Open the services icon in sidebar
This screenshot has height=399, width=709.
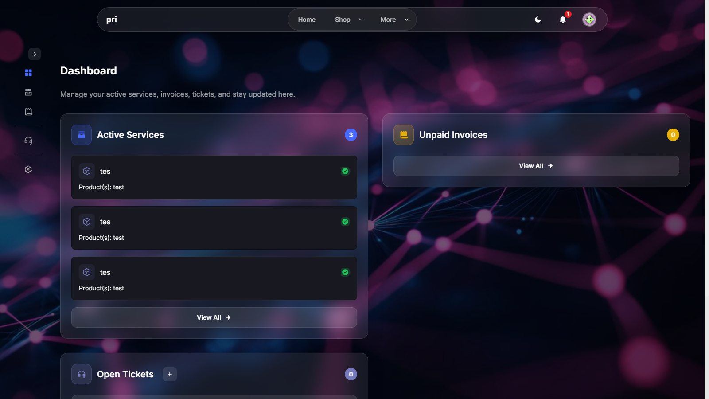click(x=28, y=92)
